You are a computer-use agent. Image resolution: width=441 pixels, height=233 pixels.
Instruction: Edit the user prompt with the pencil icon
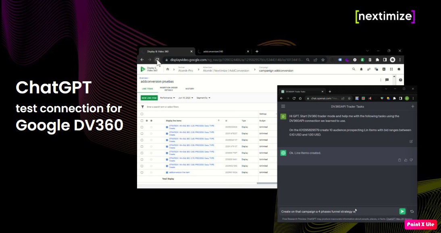point(411,141)
